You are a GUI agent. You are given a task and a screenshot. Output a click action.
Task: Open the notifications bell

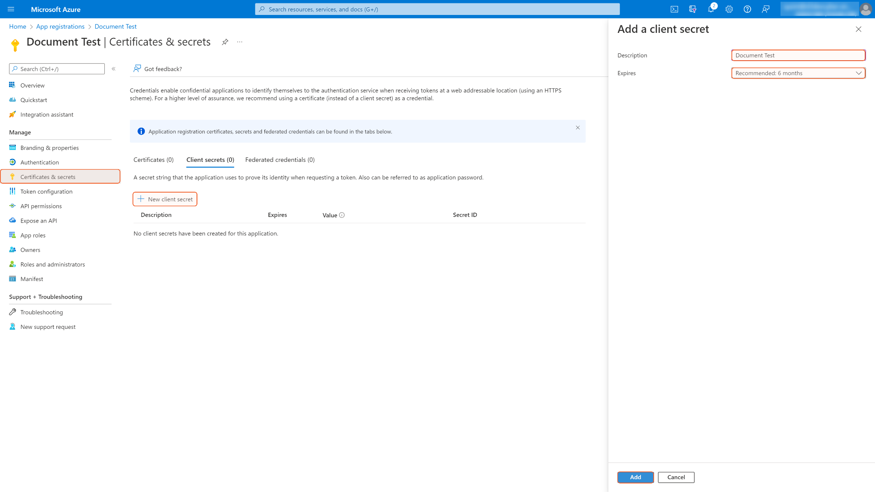(711, 9)
